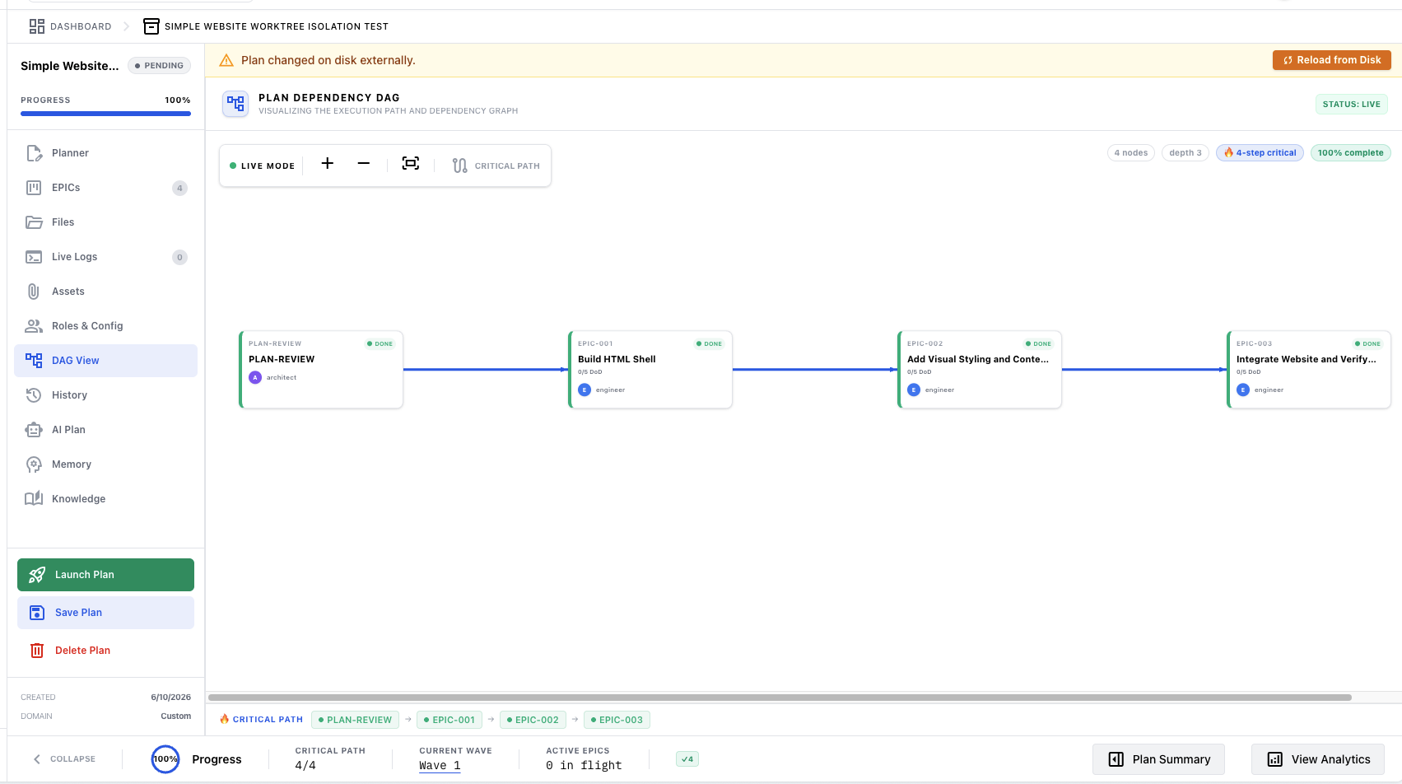Click engineer avatar on EPIC-003 node

1243,390
